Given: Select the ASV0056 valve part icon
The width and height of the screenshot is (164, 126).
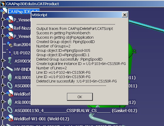Looking at the screenshot, I should click(x=10, y=61).
